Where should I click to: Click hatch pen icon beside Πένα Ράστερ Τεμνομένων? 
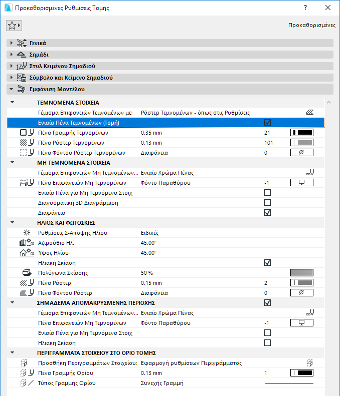coord(27,143)
